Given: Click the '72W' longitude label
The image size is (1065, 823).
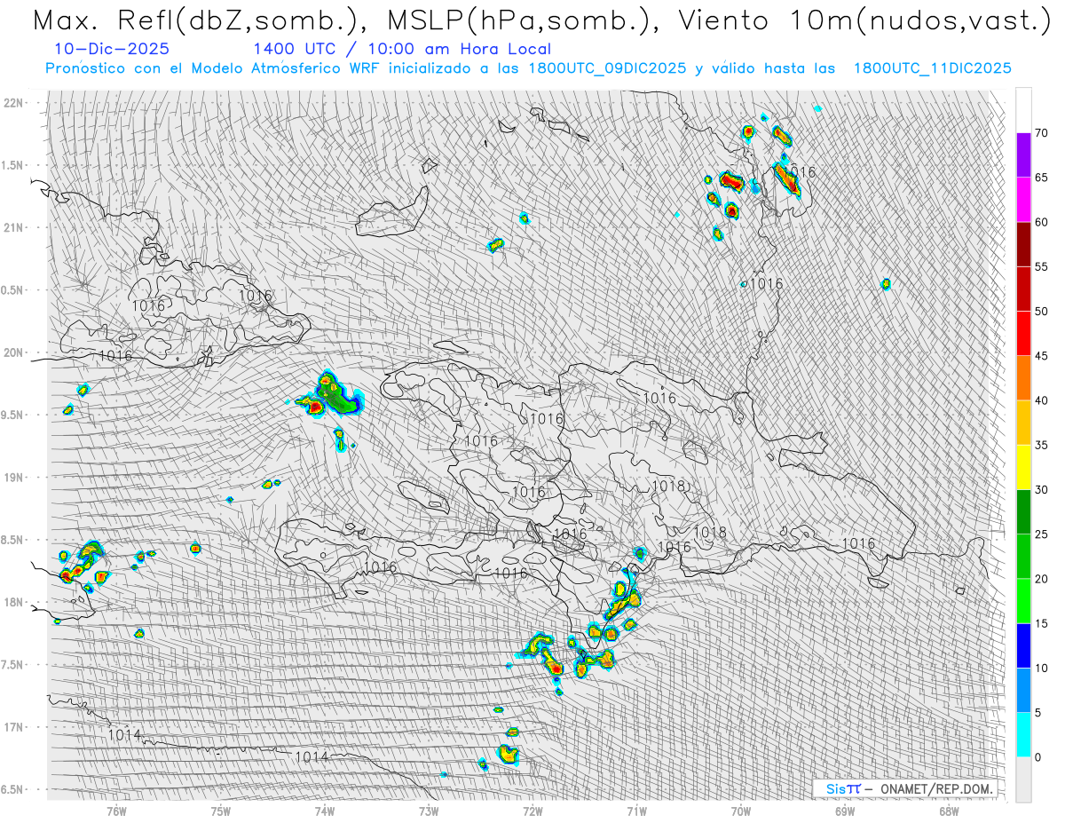Looking at the screenshot, I should 532,811.
